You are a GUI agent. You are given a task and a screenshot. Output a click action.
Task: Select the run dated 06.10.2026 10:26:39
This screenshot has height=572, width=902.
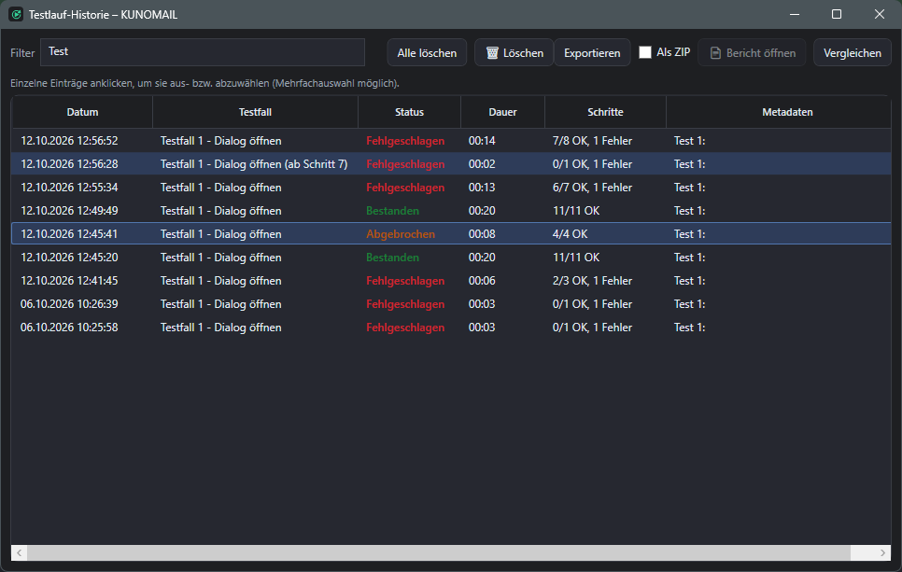click(451, 303)
